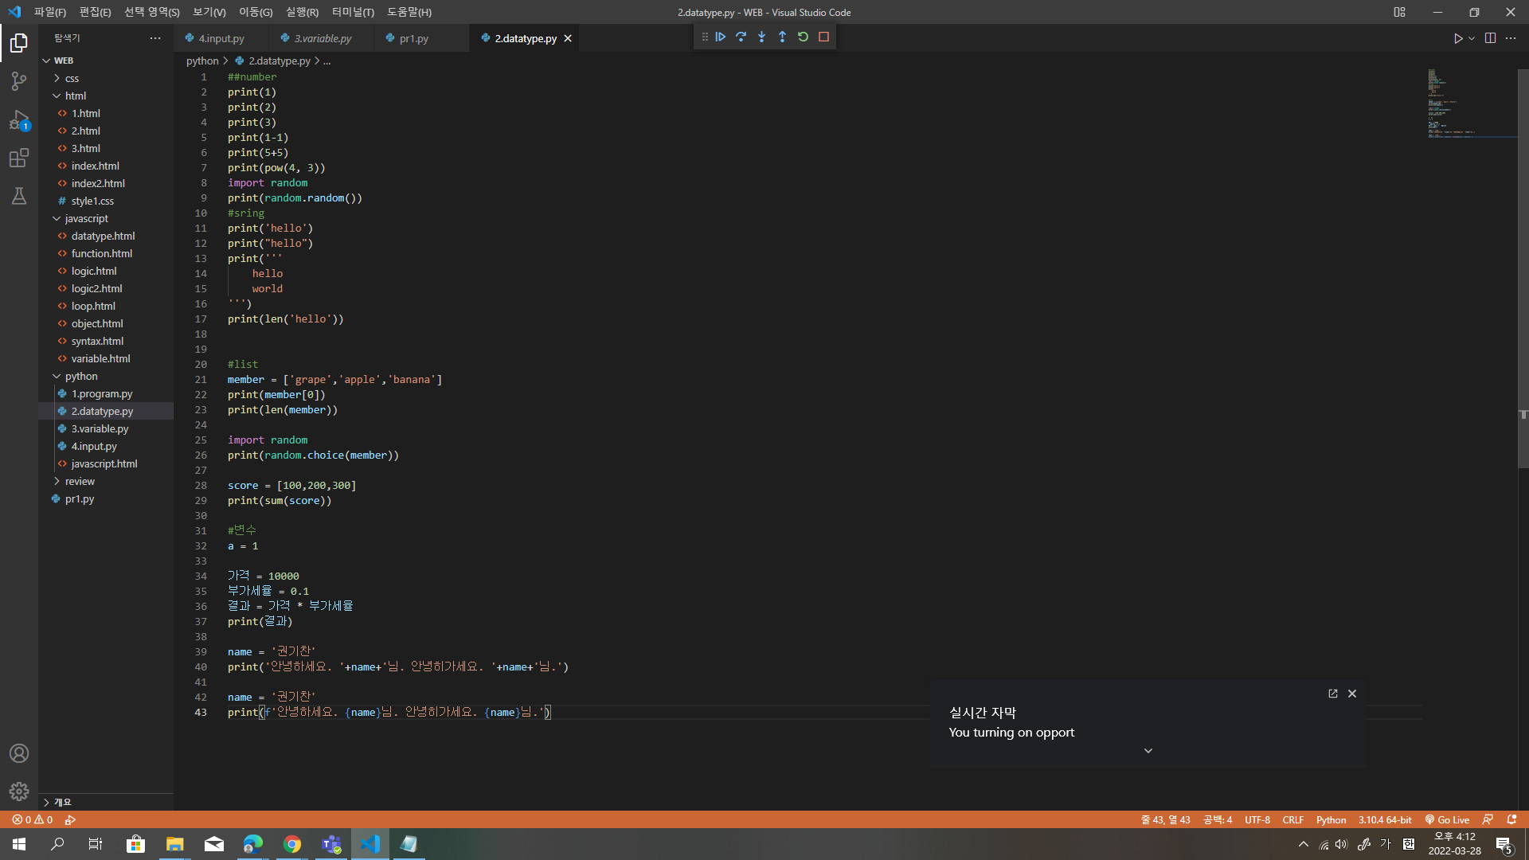This screenshot has height=860, width=1529.
Task: Open the run file dropdown arrow
Action: point(1472,38)
